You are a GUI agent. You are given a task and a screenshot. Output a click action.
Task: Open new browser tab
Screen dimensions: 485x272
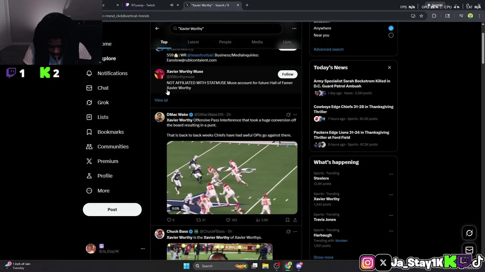pos(247,5)
